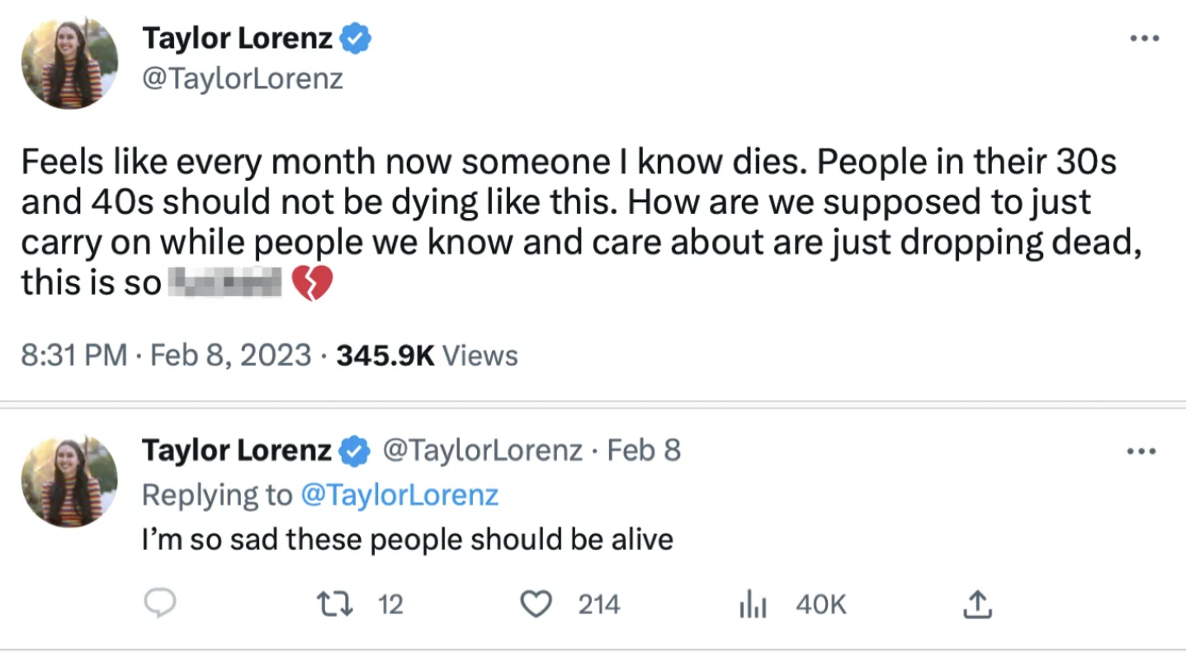1186x653 pixels.
Task: Reply to the second tweet via comment icon
Action: coord(160,605)
